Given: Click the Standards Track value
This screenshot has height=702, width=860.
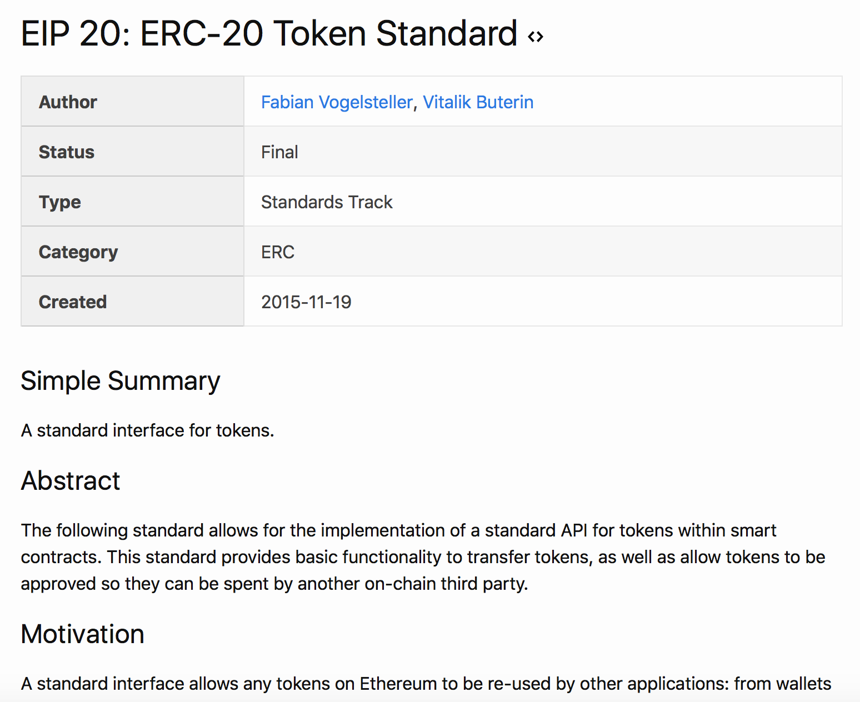Looking at the screenshot, I should click(327, 202).
